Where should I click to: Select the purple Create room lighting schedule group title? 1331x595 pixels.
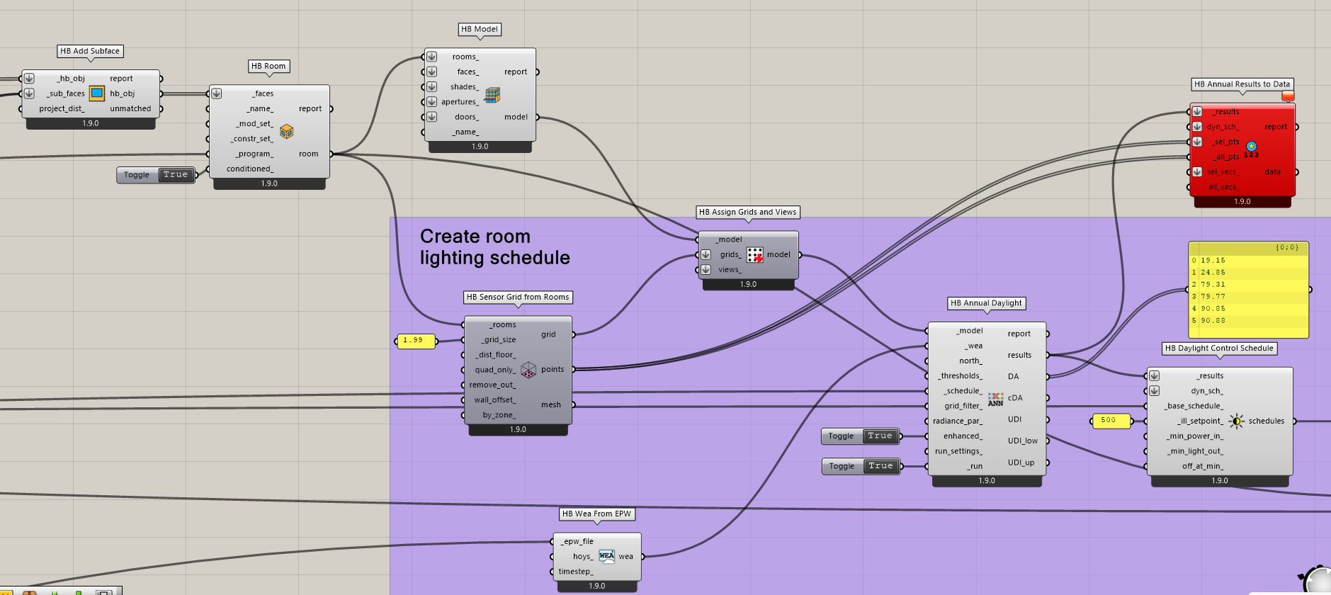click(x=494, y=247)
